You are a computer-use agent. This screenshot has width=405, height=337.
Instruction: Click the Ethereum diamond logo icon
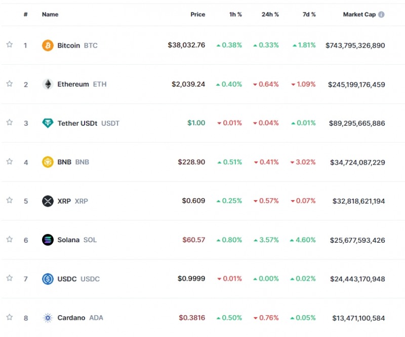tap(48, 84)
